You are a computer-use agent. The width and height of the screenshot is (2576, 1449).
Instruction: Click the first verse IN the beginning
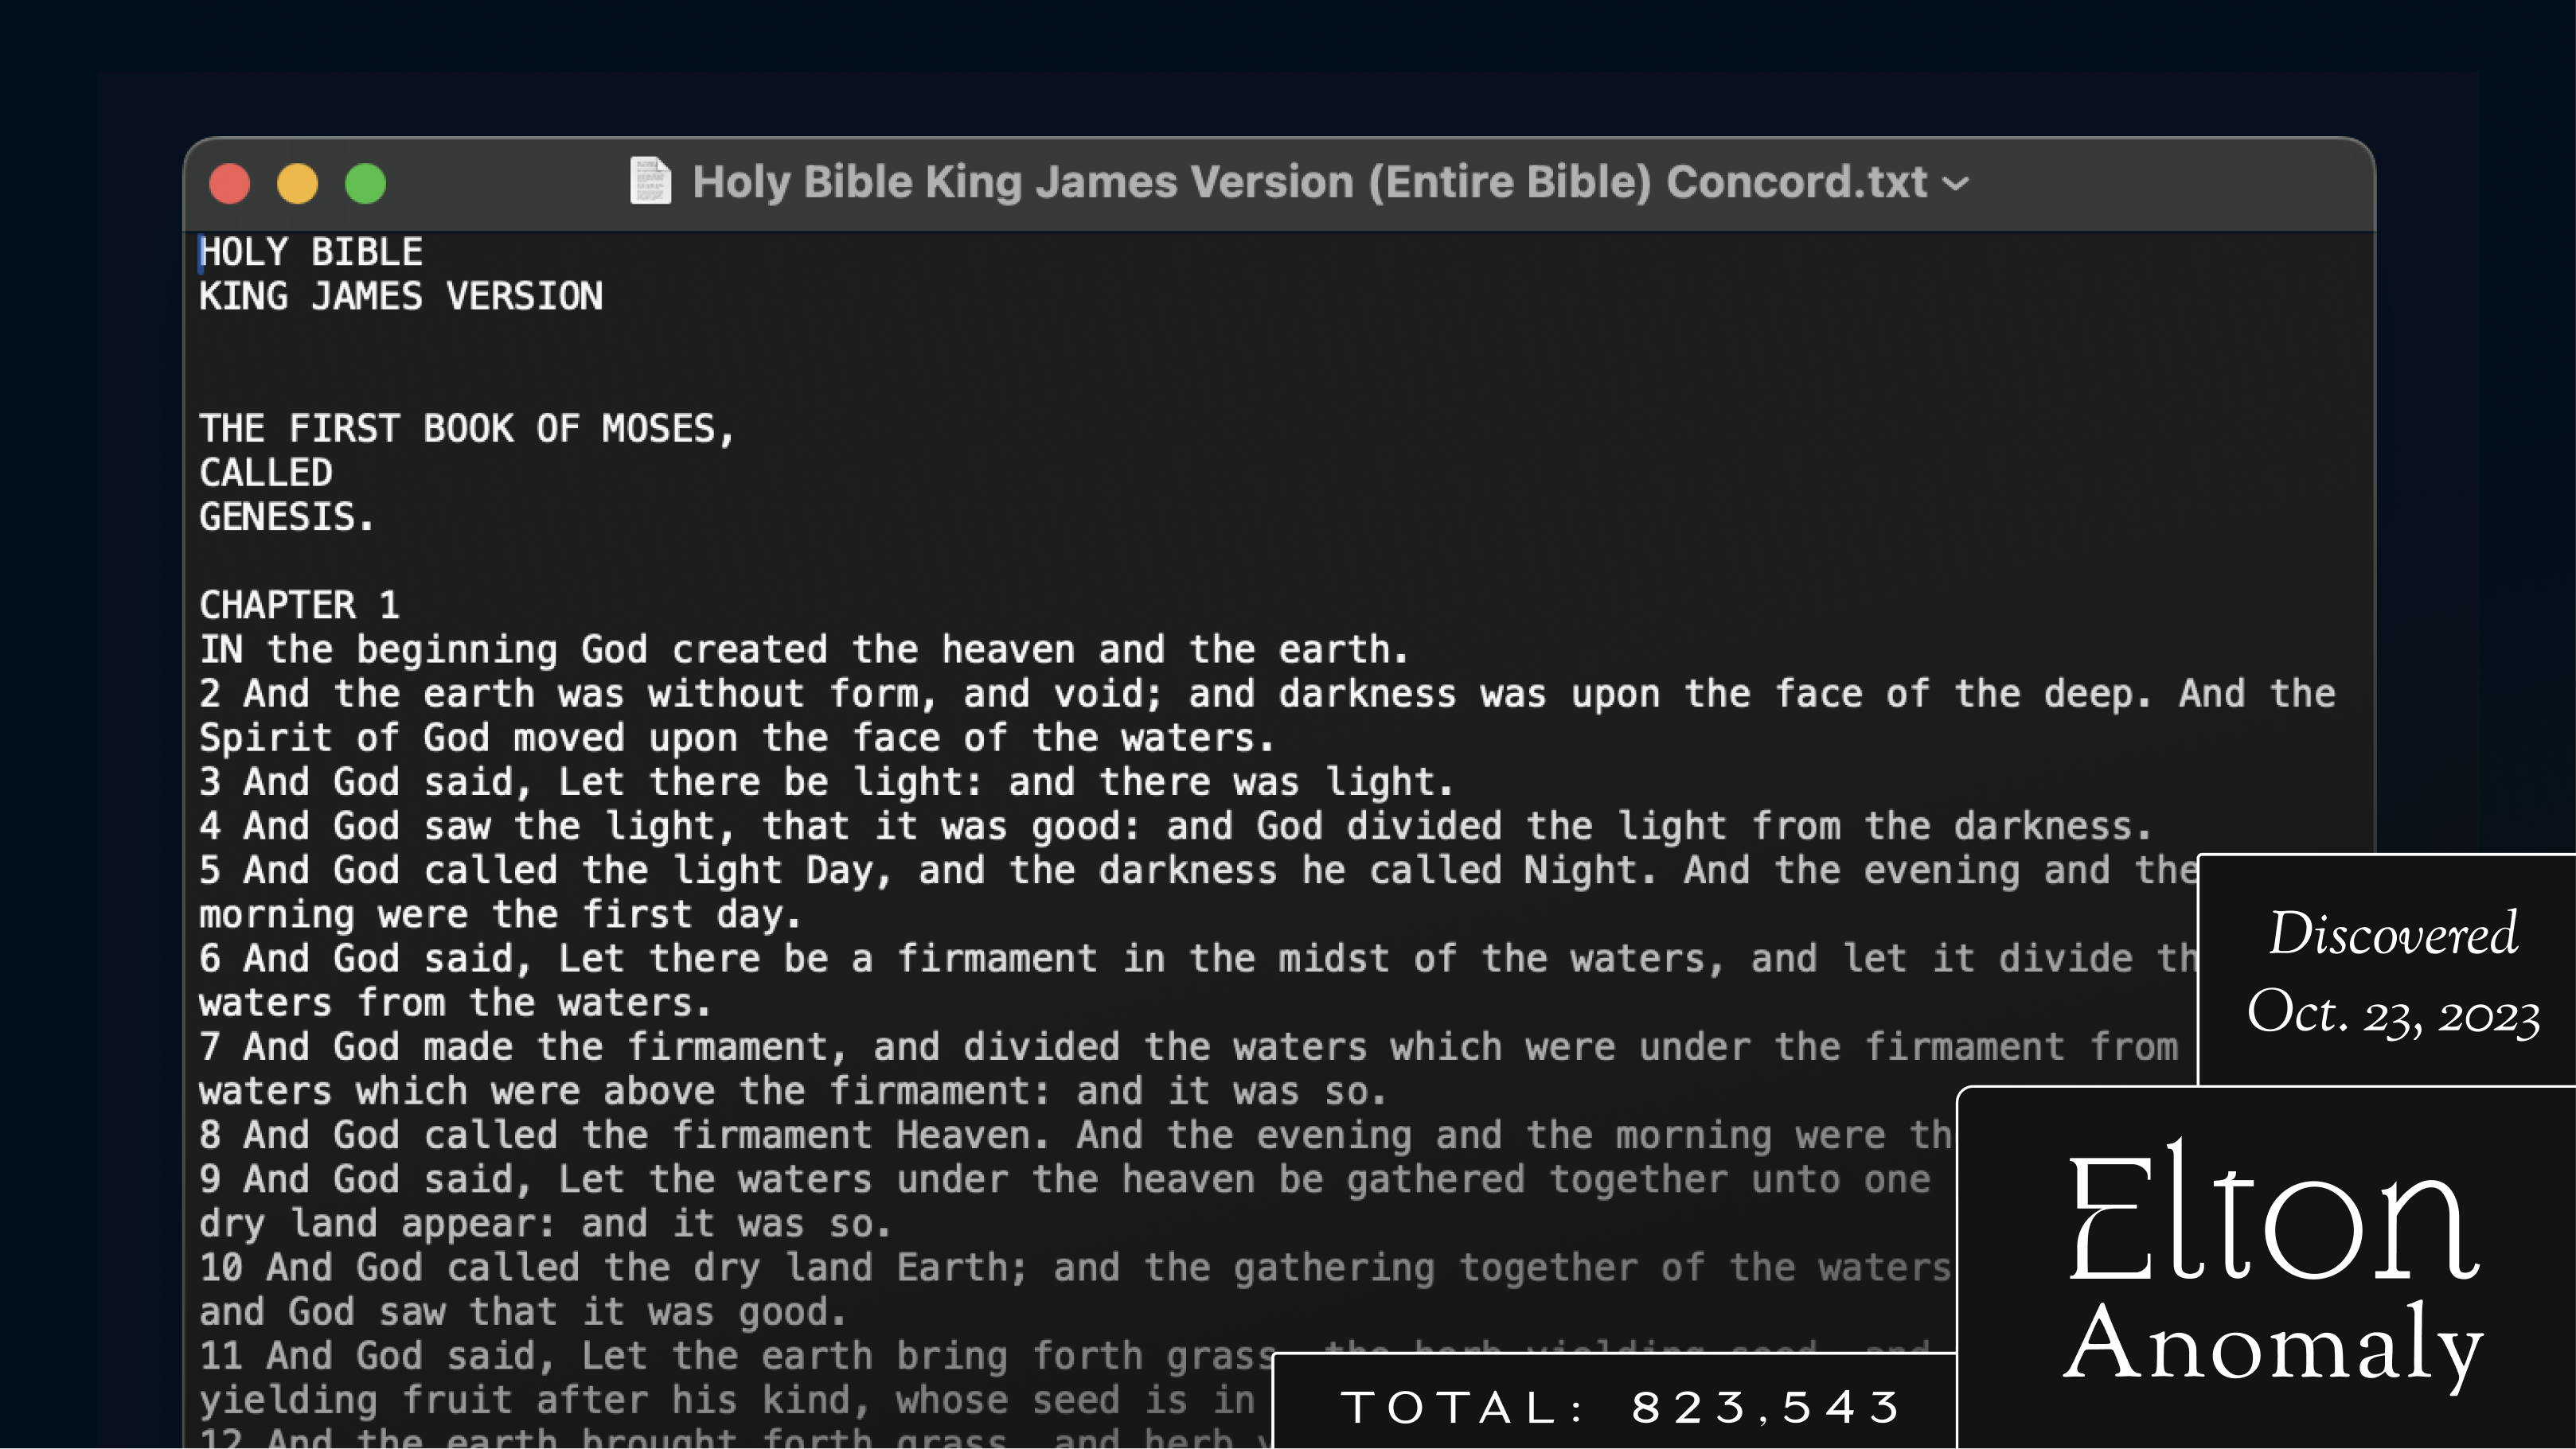[x=803, y=649]
